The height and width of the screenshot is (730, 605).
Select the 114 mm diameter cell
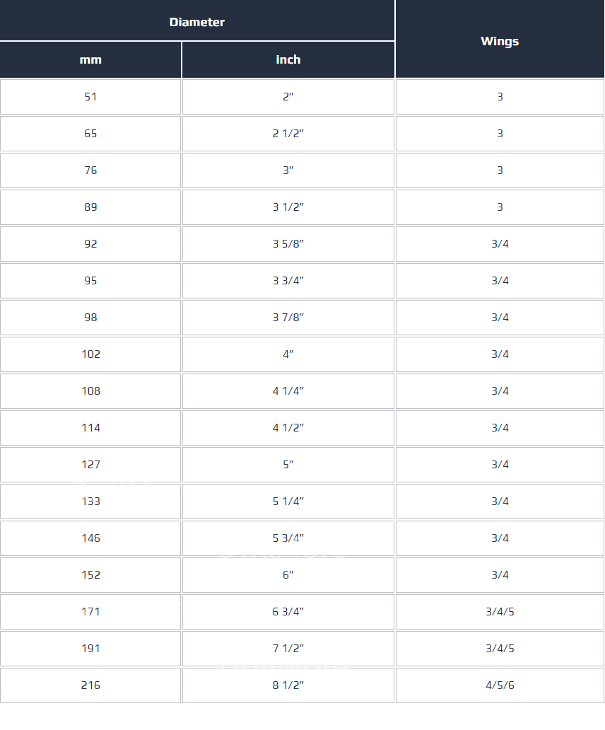[x=90, y=428]
